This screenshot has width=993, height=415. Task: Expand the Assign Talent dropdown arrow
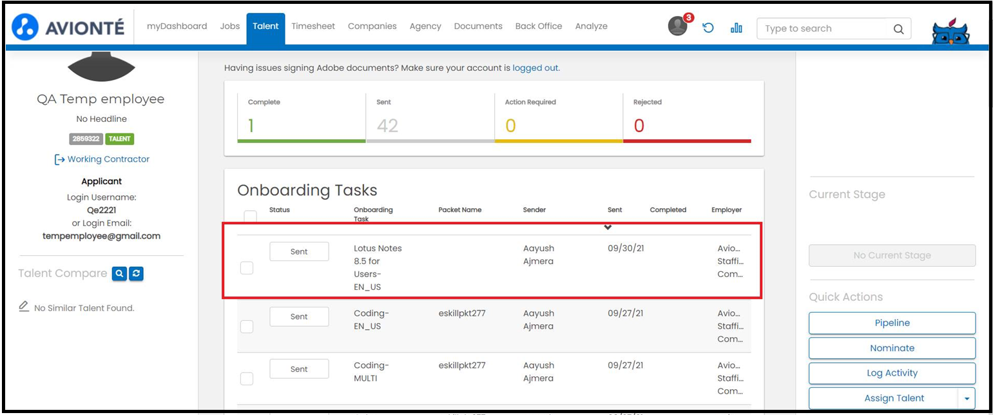[x=967, y=399]
